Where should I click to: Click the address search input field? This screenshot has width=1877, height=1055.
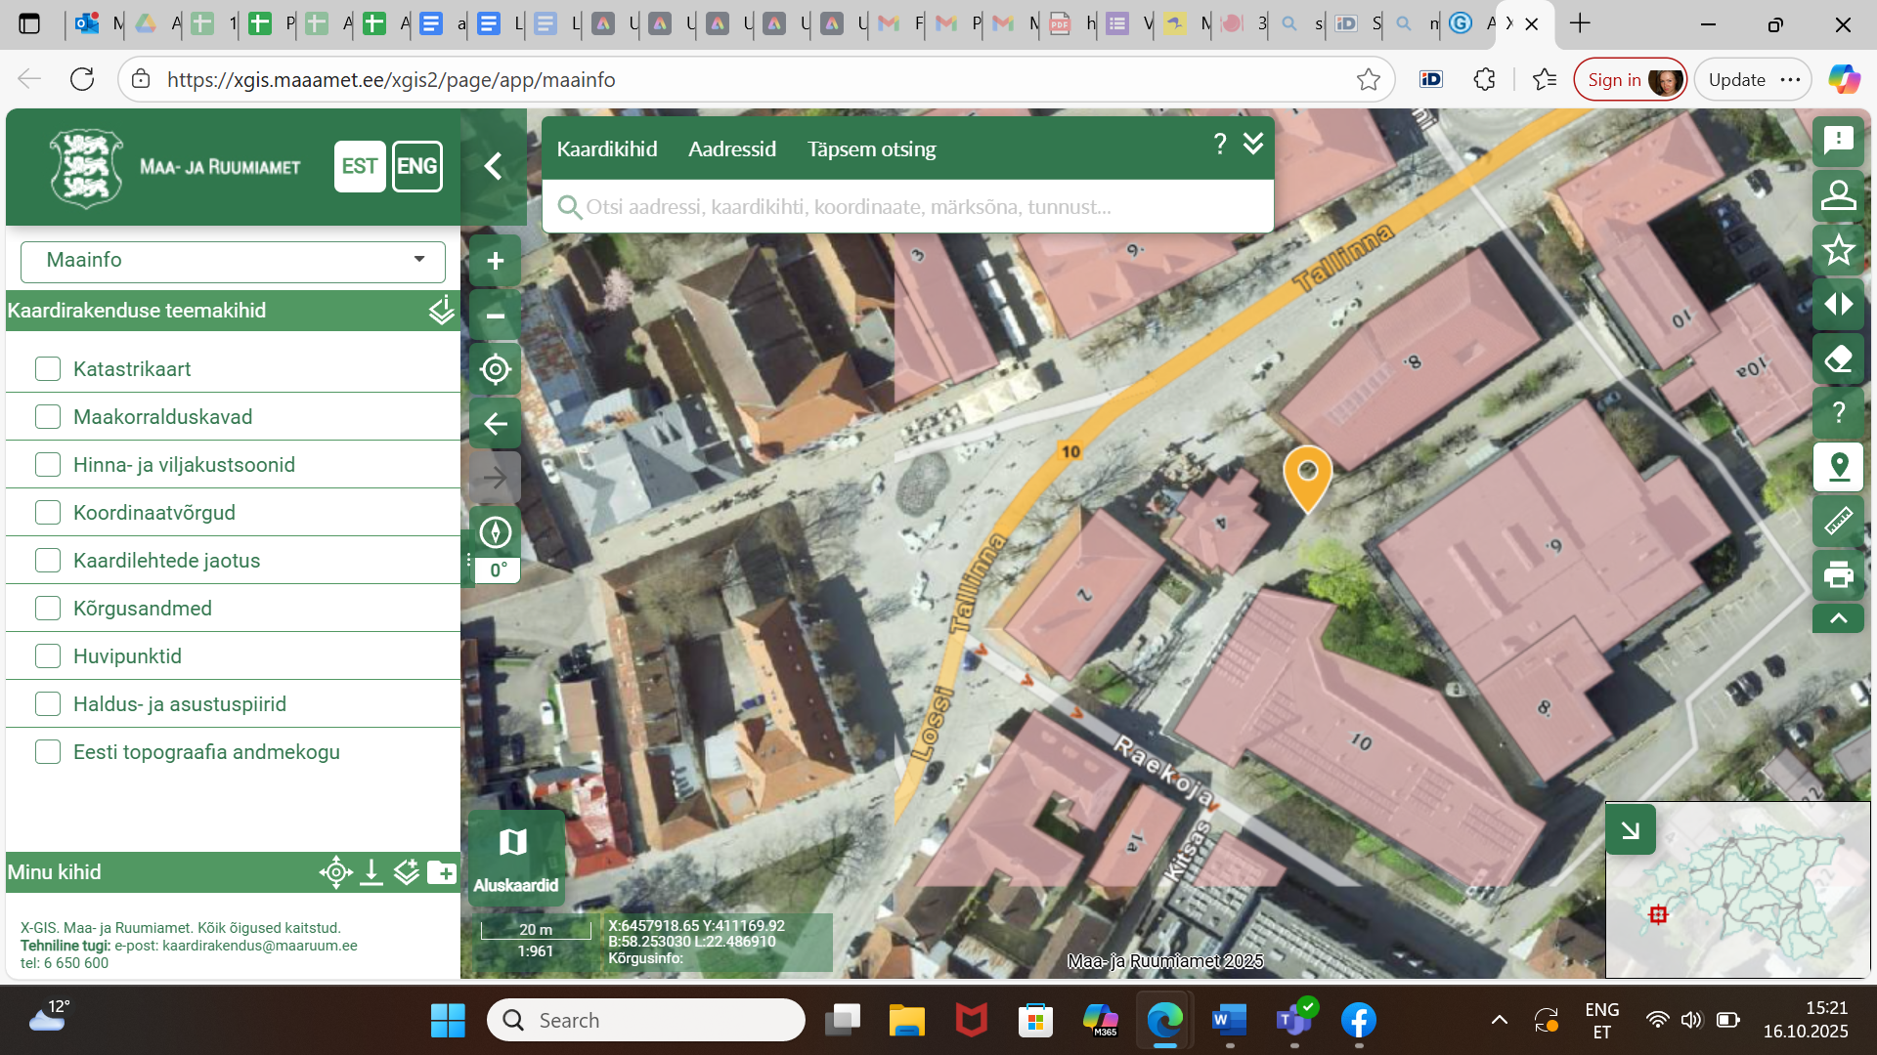point(909,207)
